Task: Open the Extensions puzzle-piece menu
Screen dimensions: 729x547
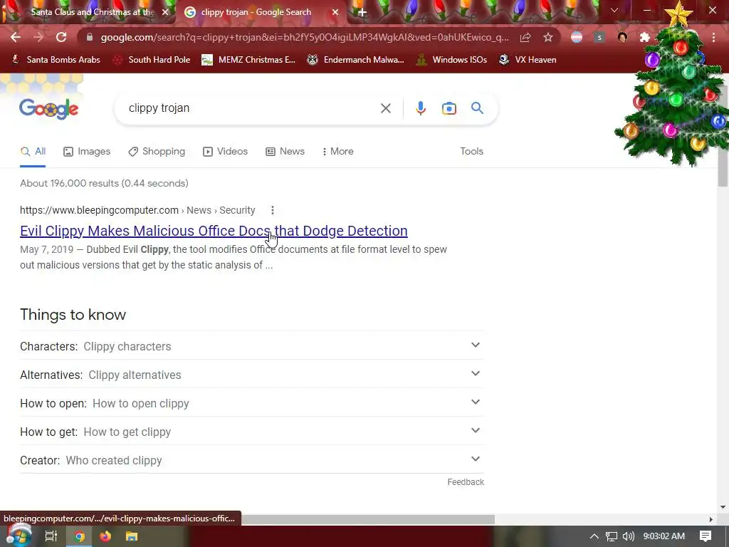Action: 645,37
